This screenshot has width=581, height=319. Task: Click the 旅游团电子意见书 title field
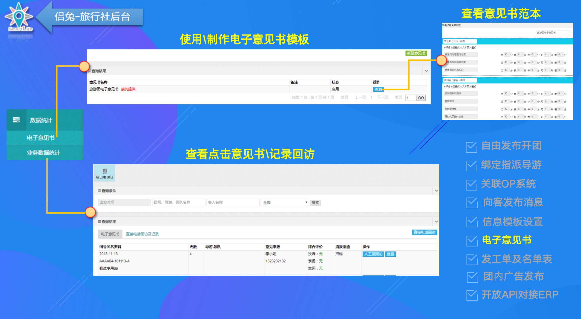pos(553,33)
